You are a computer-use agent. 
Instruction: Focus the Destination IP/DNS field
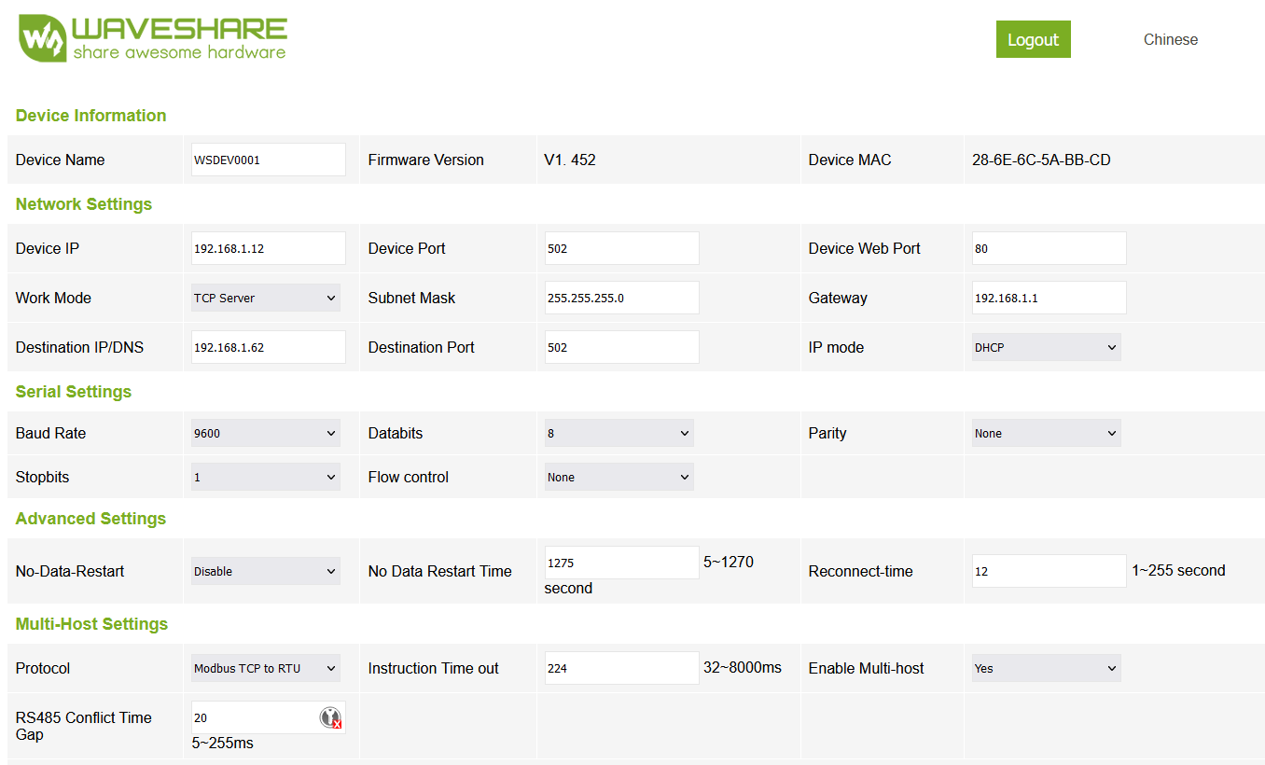pyautogui.click(x=269, y=347)
